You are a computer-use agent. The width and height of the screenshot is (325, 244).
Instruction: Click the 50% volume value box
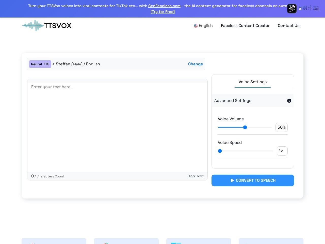pyautogui.click(x=282, y=127)
